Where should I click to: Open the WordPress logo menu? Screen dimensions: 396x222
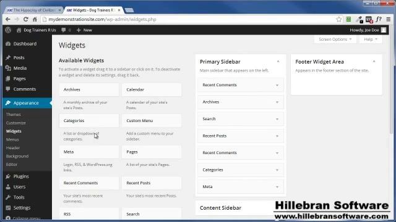(8, 30)
